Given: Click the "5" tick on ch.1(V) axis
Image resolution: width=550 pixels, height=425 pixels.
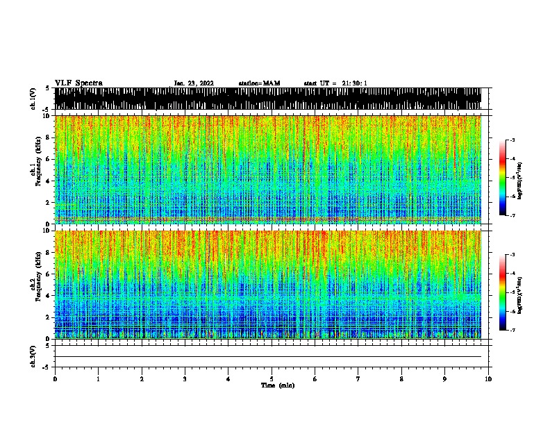Looking at the screenshot, I should click(47, 88).
